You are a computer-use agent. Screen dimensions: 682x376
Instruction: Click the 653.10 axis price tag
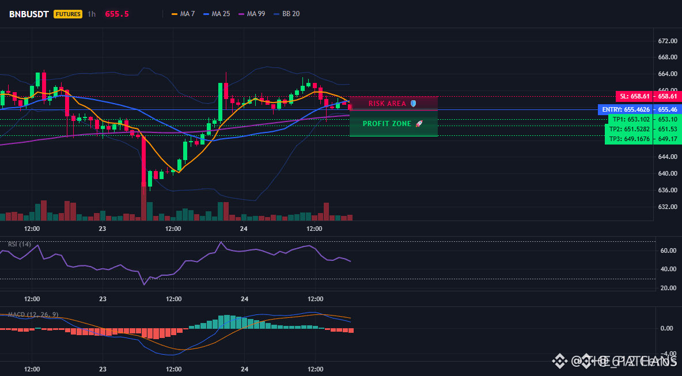[668, 119]
